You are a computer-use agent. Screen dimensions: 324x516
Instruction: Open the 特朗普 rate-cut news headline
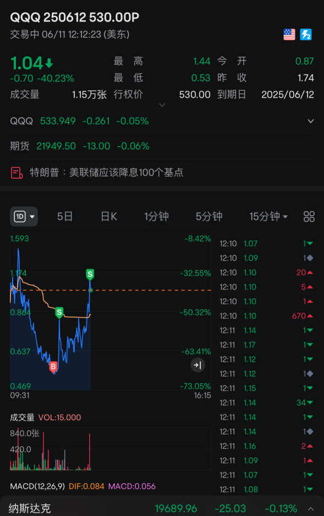[107, 173]
